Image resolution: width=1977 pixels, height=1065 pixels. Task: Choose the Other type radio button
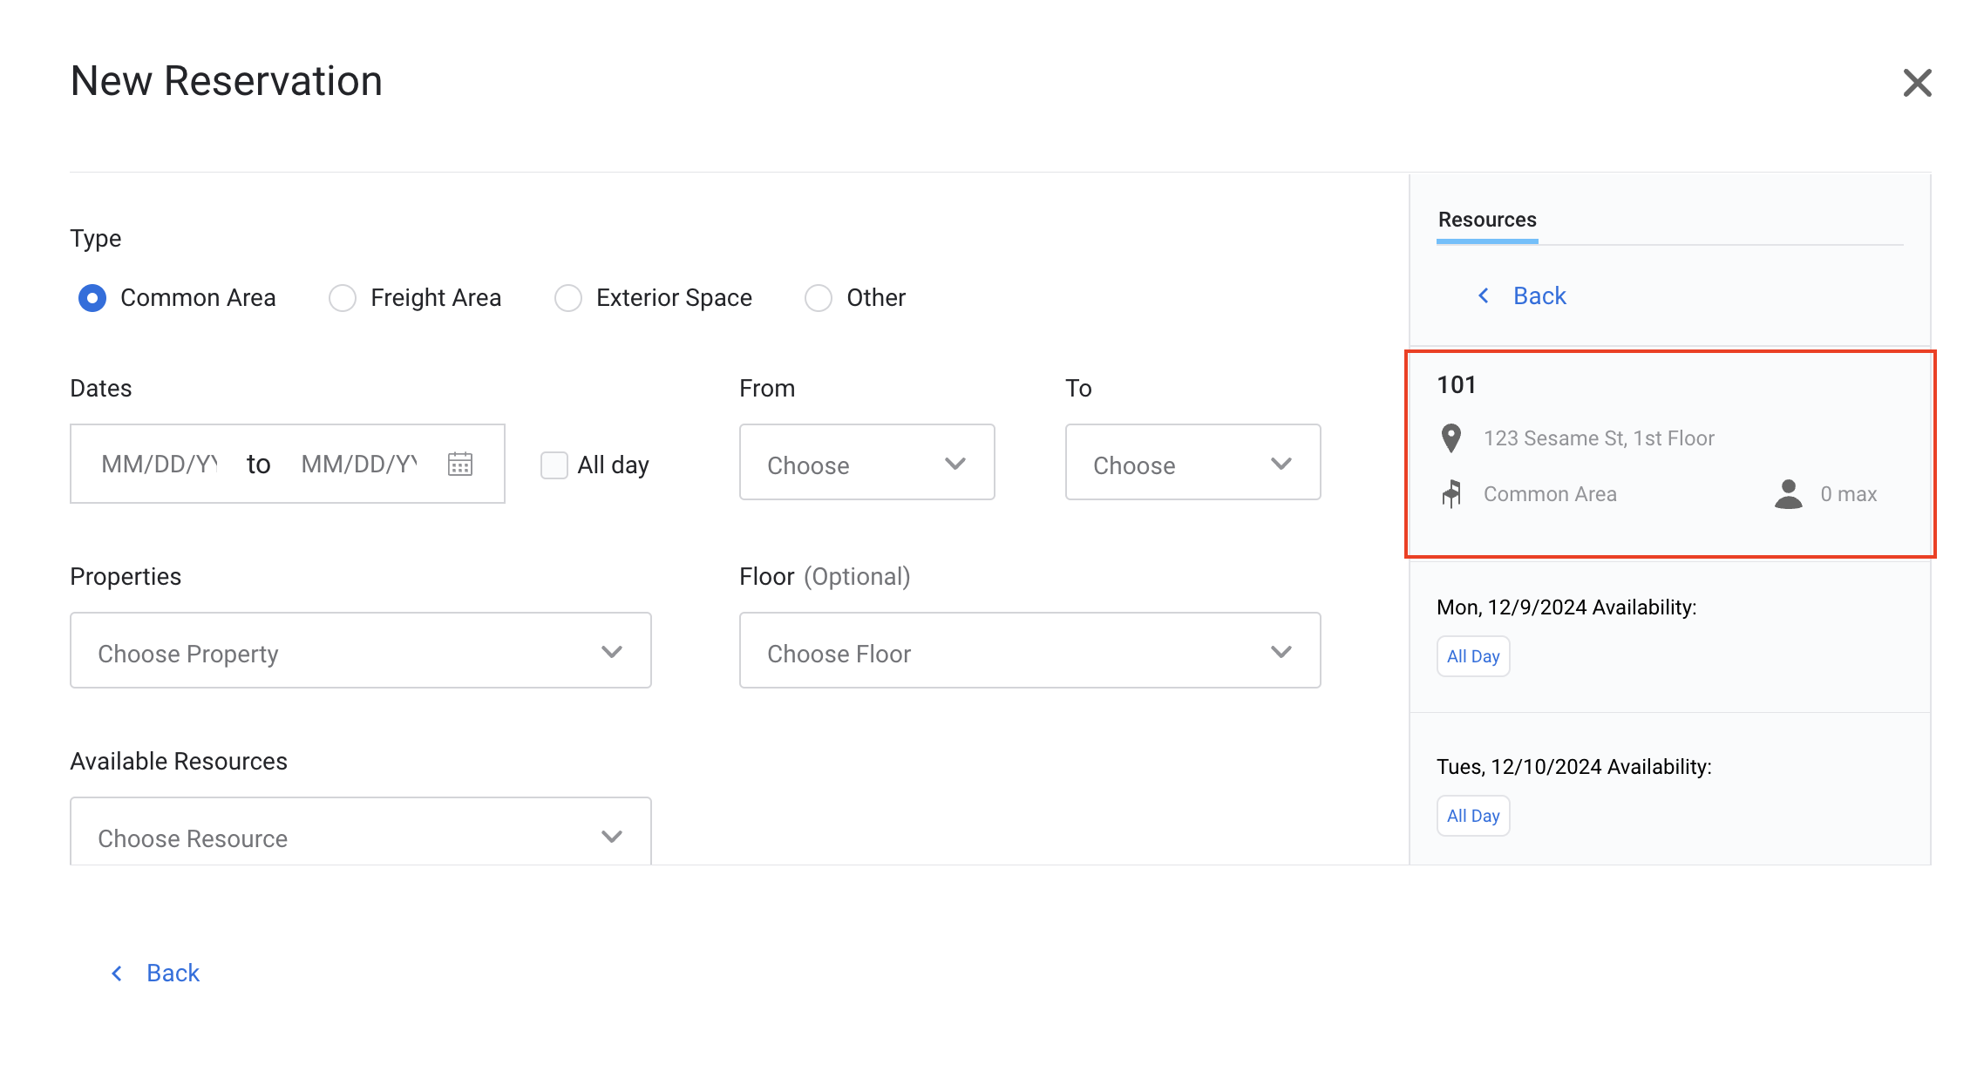pyautogui.click(x=819, y=298)
